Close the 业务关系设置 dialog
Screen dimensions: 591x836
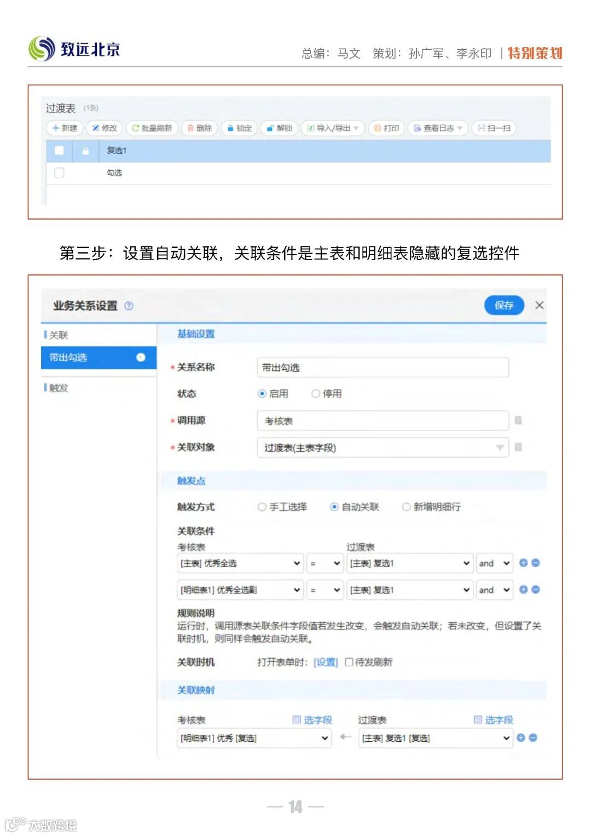coord(539,305)
